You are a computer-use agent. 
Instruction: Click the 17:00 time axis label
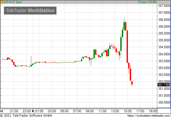(140, 111)
